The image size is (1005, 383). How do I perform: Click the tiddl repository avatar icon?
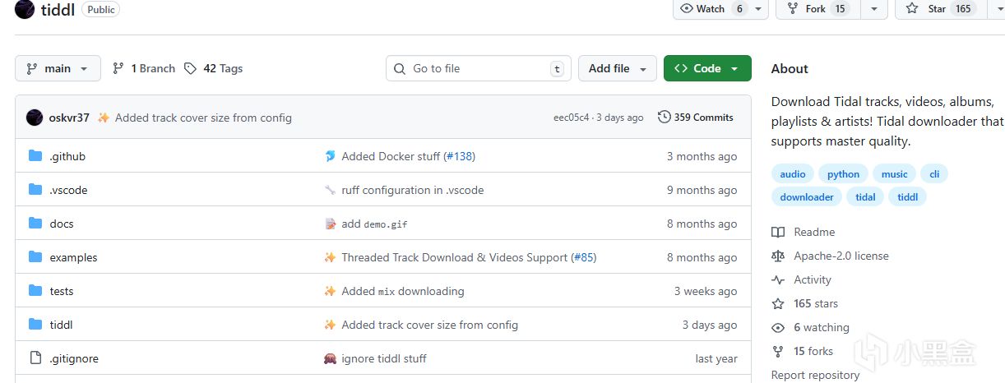click(25, 9)
